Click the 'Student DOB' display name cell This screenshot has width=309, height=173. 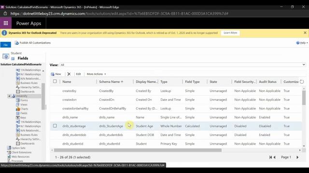[x=145, y=135]
